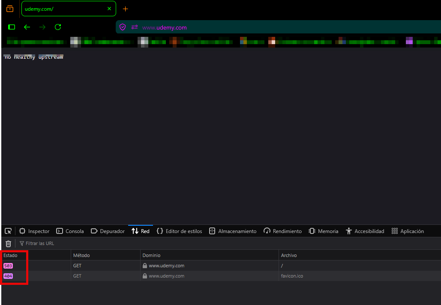Click lock icon in favicon.ico request row

point(145,276)
